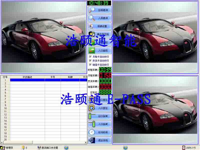200x150 pixels.
Task: Click the 入口复位 entrance reset button
Action: coord(100,108)
